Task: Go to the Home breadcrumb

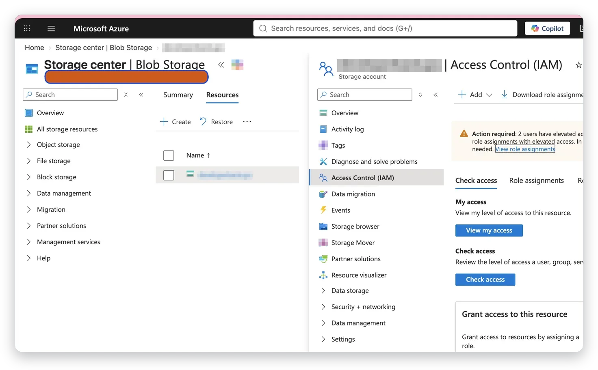Action: (x=34, y=47)
